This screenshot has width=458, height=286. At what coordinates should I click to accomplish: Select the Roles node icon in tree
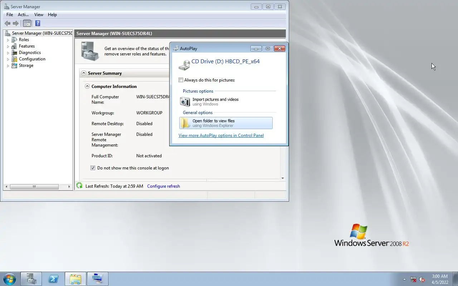click(14, 40)
